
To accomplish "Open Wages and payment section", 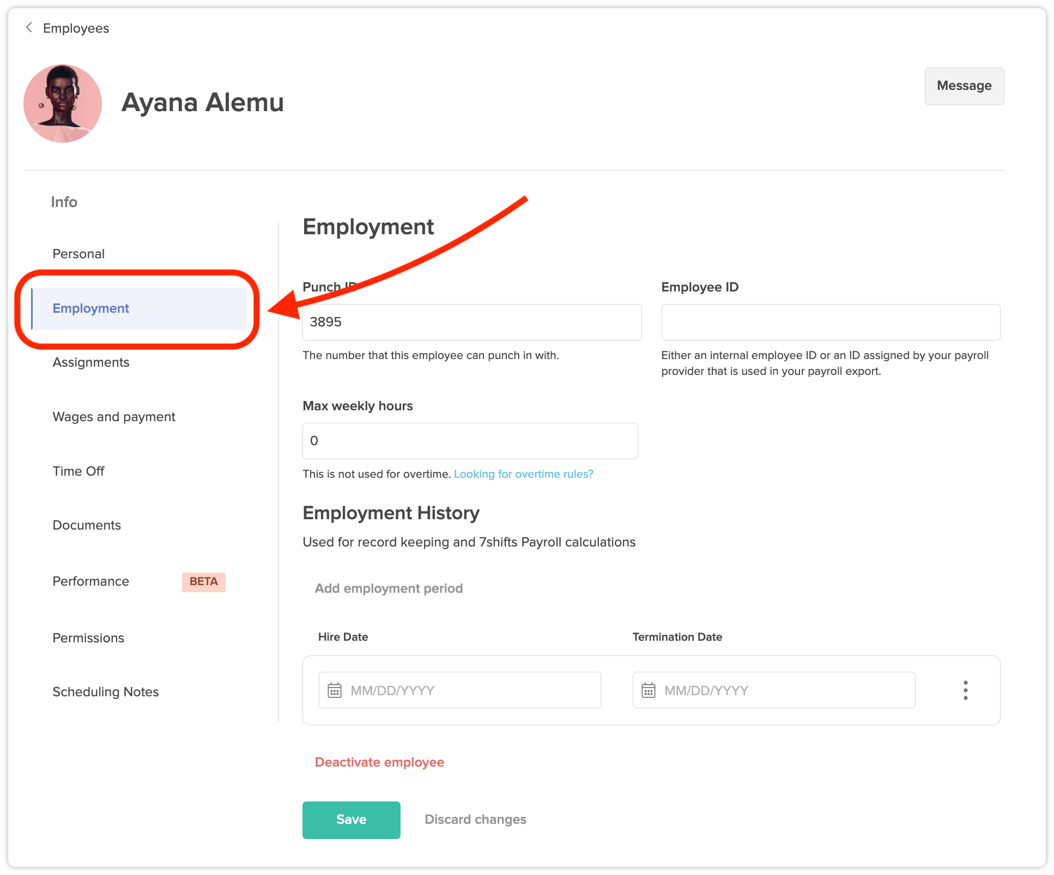I will click(x=114, y=417).
